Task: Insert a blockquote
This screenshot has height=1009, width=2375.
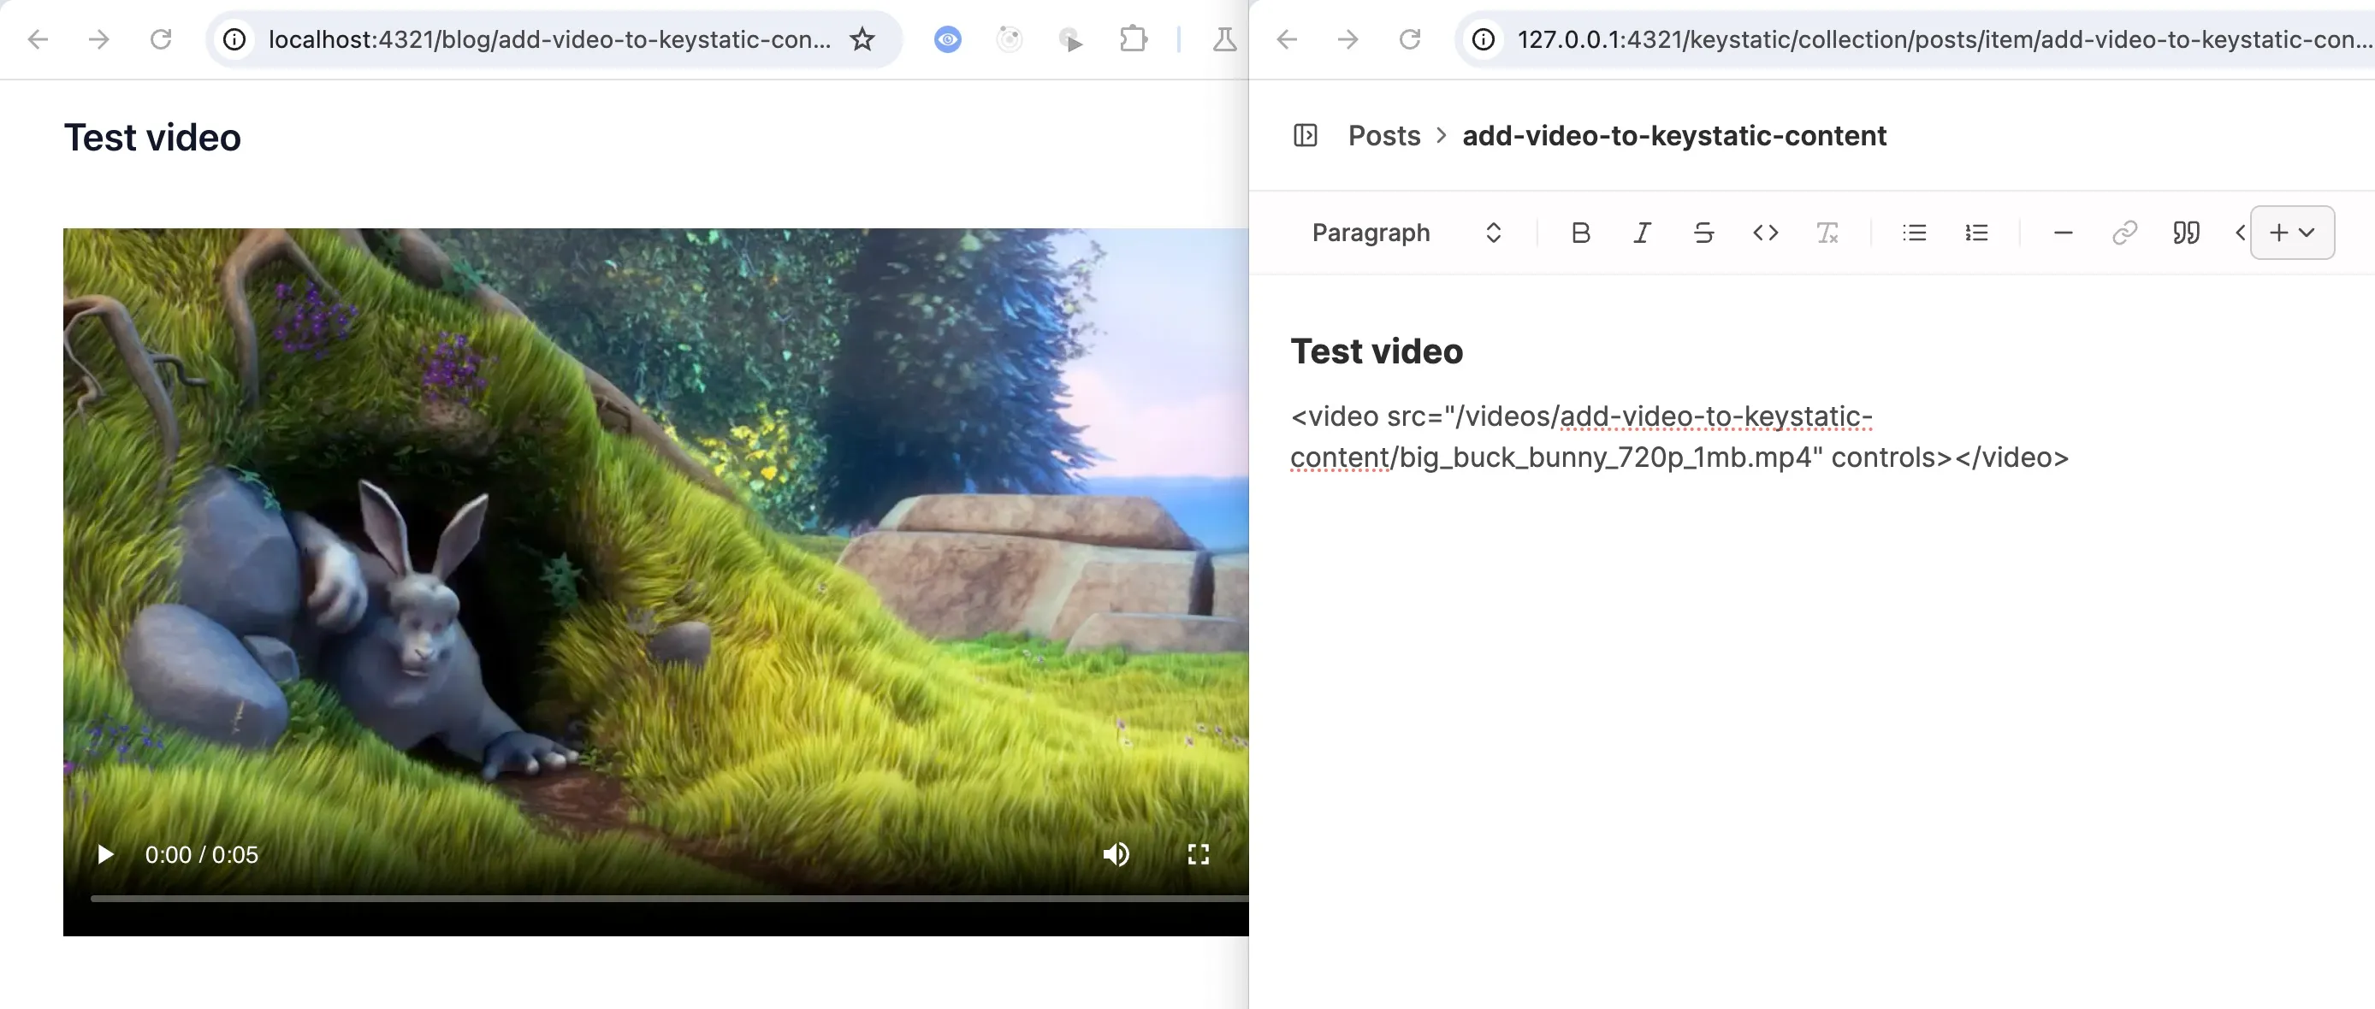Action: [x=2186, y=233]
